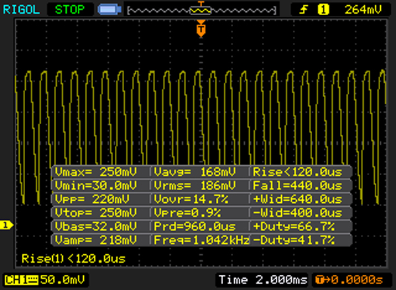
Task: Click the yellow trigger source channel 1 badge
Action: [323, 9]
